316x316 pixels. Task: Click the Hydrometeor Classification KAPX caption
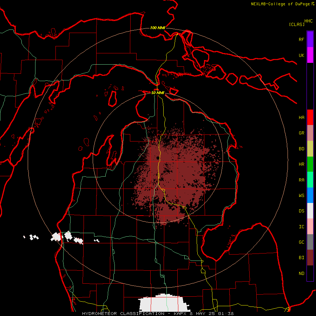[x=158, y=314]
